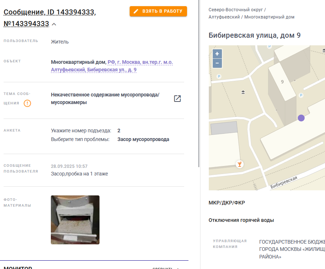Image resolution: width=325 pixels, height=269 pixels.
Task: Click the orange exclamation warning icon
Action: click(27, 103)
